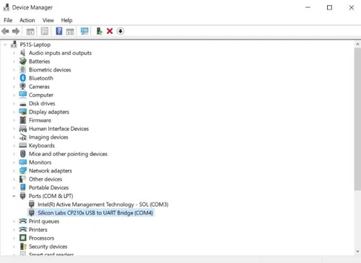Select the Ports (COM & LPT) label
The image size is (361, 263).
51,196
